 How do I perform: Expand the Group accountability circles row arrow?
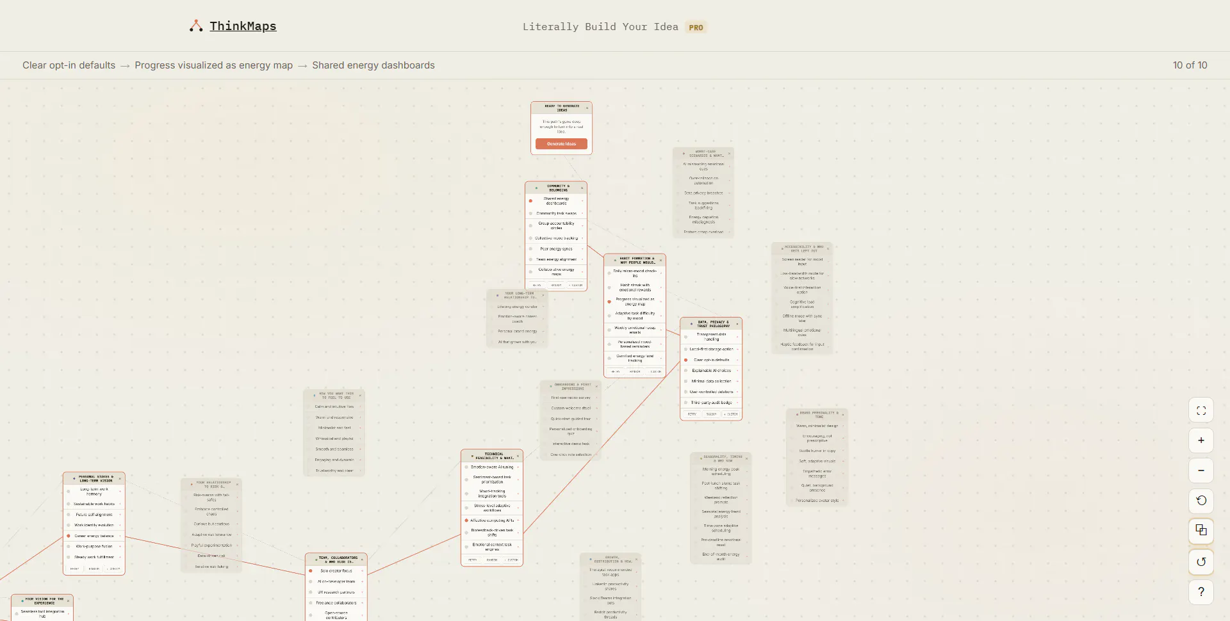tap(582, 225)
